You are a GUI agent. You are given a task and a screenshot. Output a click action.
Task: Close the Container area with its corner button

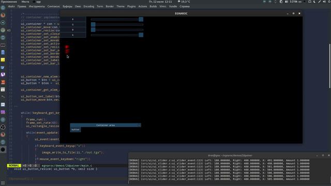[139, 125]
